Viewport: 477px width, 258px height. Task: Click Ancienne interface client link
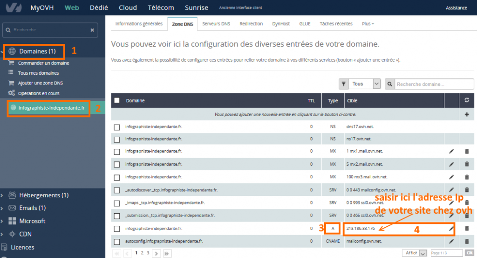point(241,7)
